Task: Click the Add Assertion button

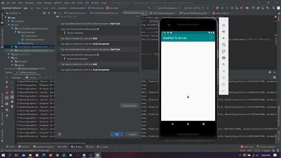Action: click(130, 106)
